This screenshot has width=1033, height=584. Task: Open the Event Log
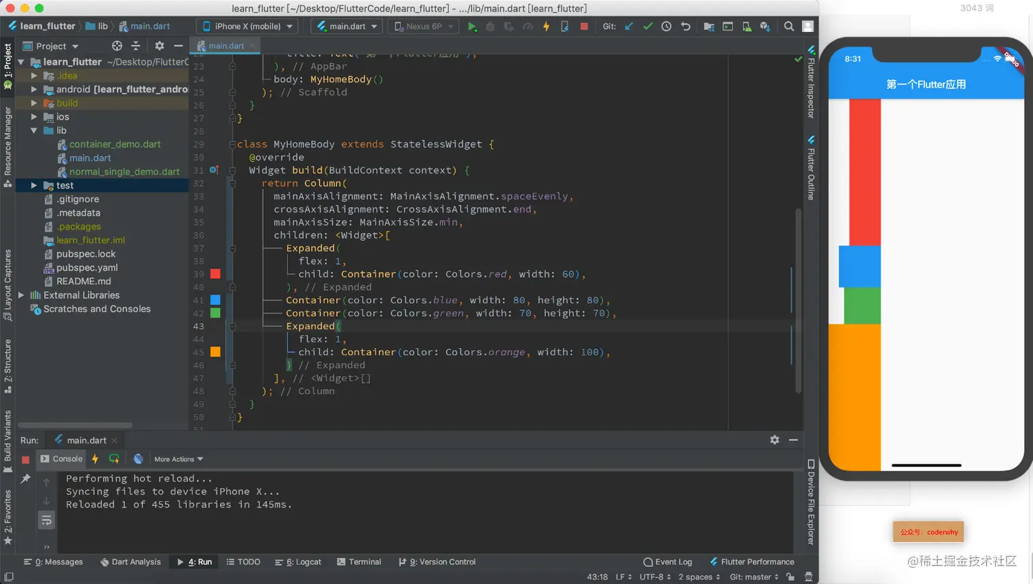667,562
